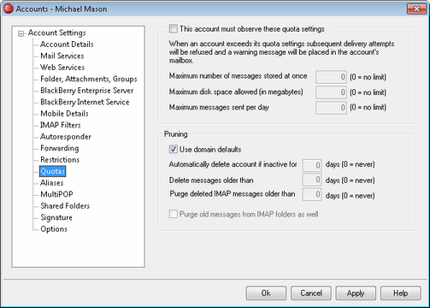Confirm changes with Ok button
This screenshot has height=308, width=430.
coord(266,293)
